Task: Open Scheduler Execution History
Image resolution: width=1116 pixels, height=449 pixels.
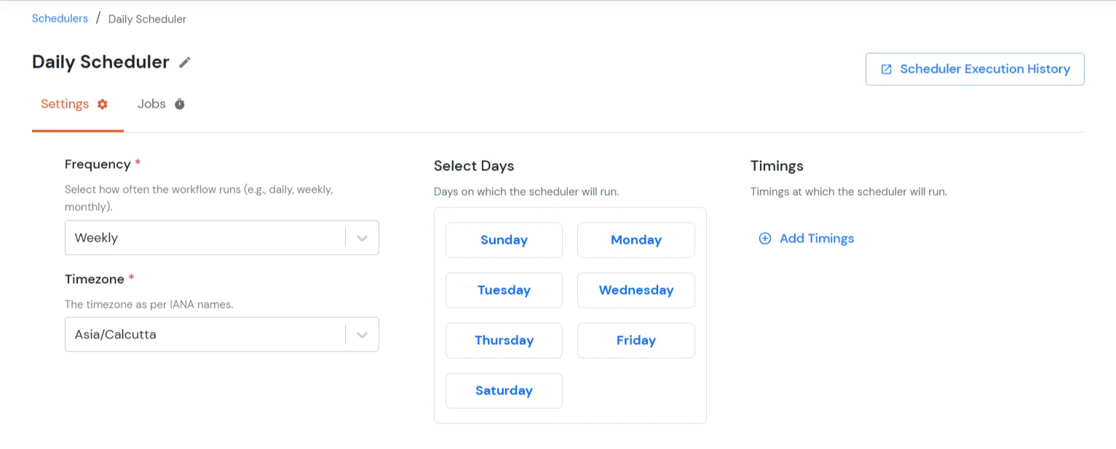Action: 974,68
